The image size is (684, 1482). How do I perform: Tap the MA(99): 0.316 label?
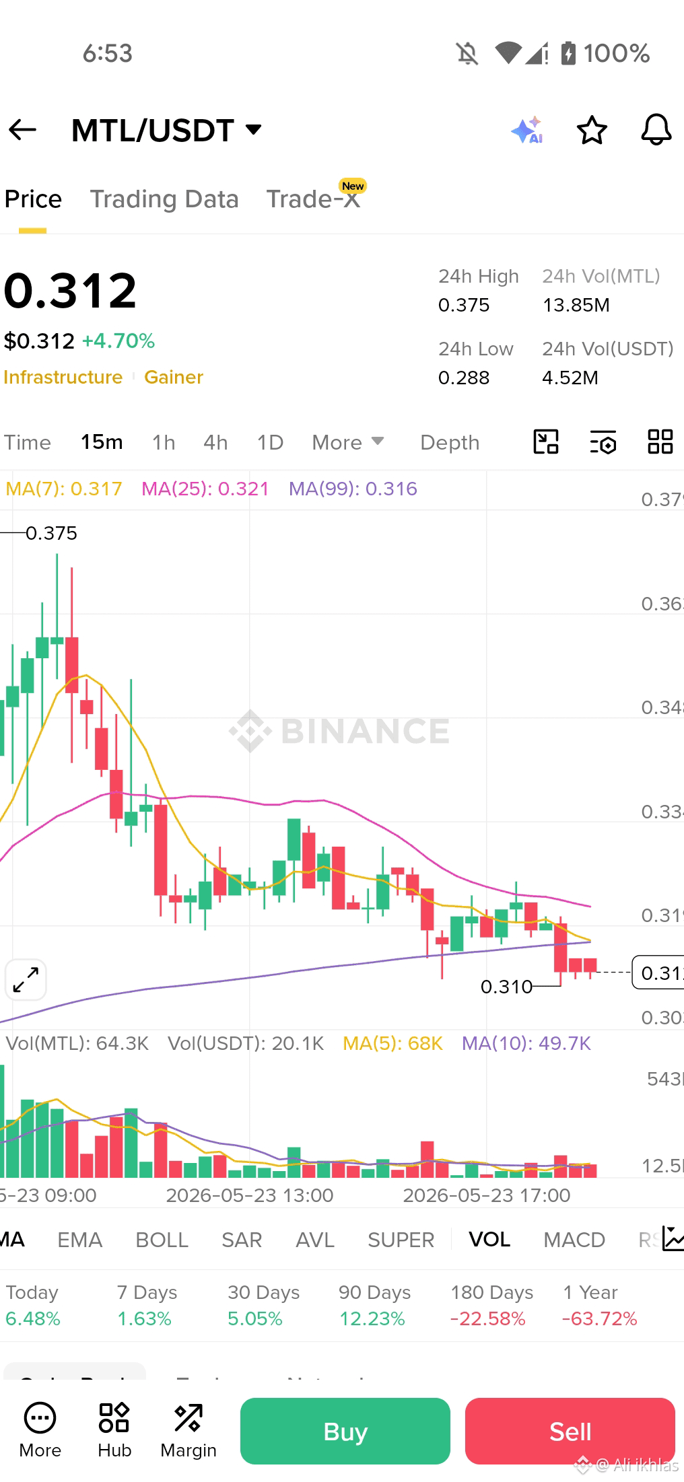pos(353,489)
